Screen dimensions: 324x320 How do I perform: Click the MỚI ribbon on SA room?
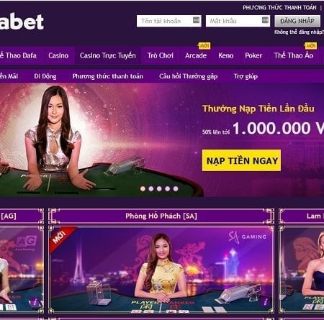pyautogui.click(x=60, y=237)
